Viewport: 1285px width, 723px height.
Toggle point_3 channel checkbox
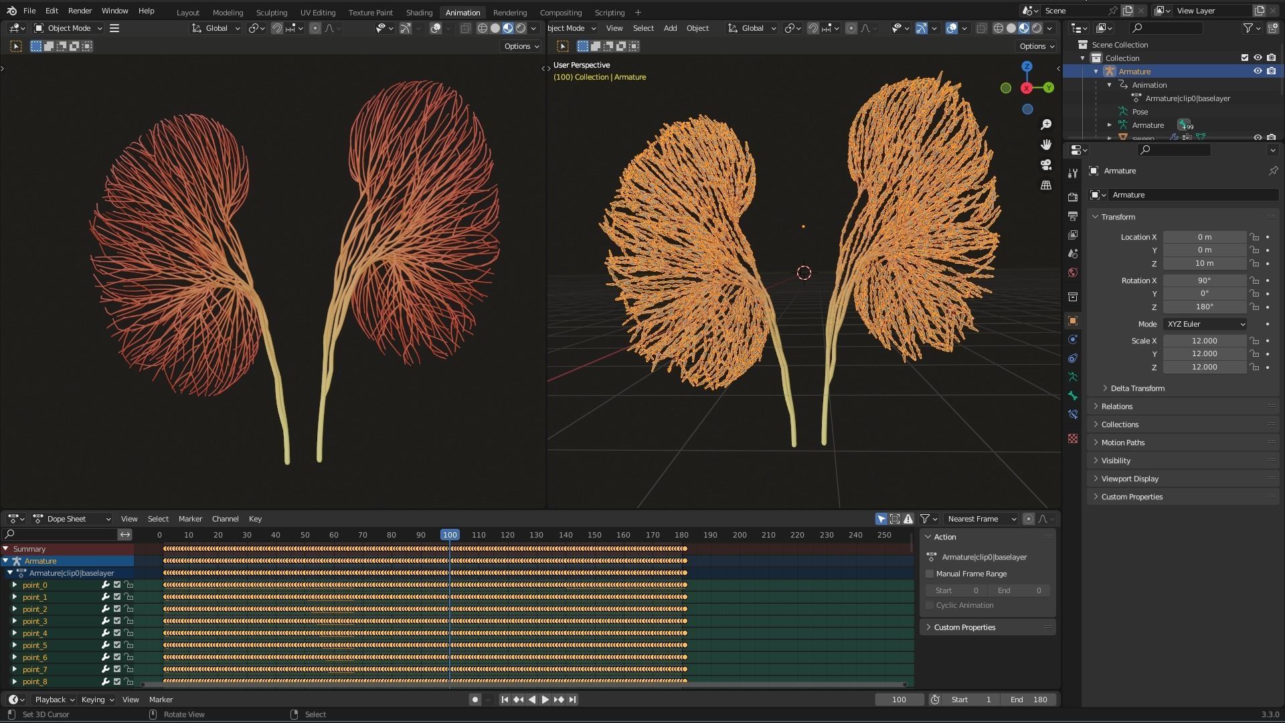click(x=117, y=621)
